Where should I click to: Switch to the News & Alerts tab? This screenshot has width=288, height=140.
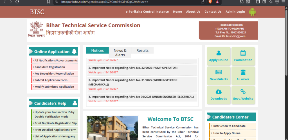tap(120, 53)
